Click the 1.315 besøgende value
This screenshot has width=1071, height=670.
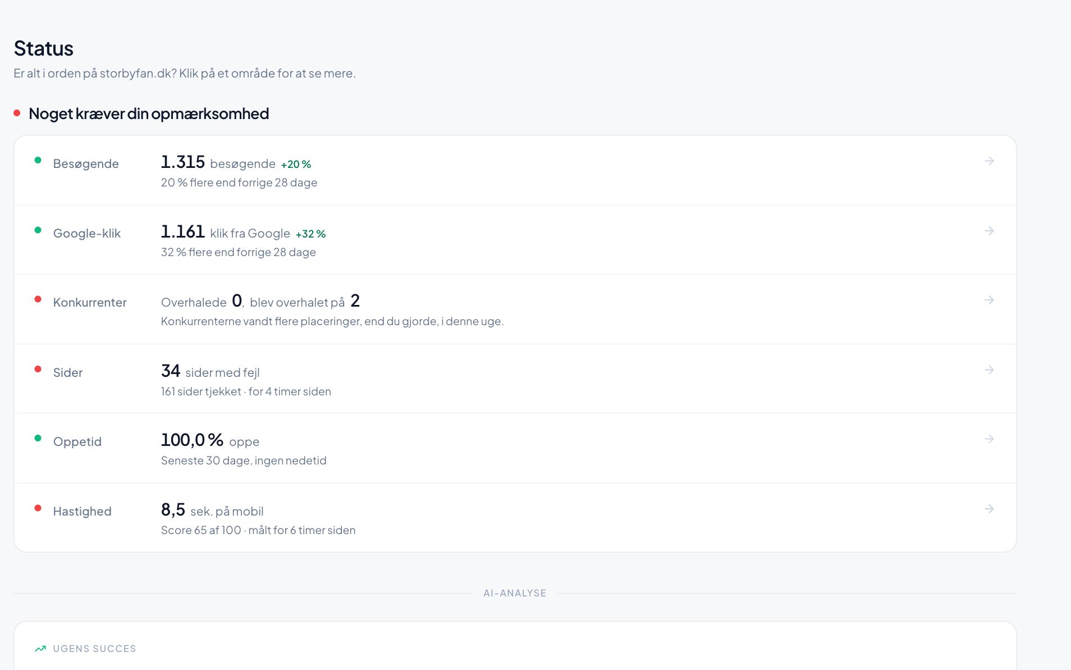pyautogui.click(x=218, y=162)
